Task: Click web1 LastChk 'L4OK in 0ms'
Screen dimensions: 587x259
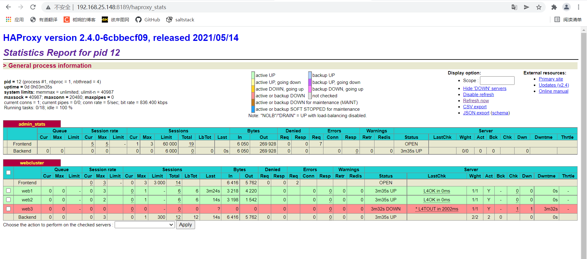Action: click(x=437, y=191)
